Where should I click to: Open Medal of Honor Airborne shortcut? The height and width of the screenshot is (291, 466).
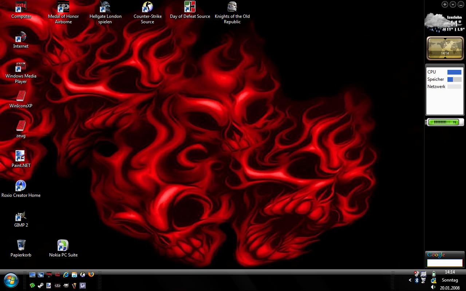[63, 7]
